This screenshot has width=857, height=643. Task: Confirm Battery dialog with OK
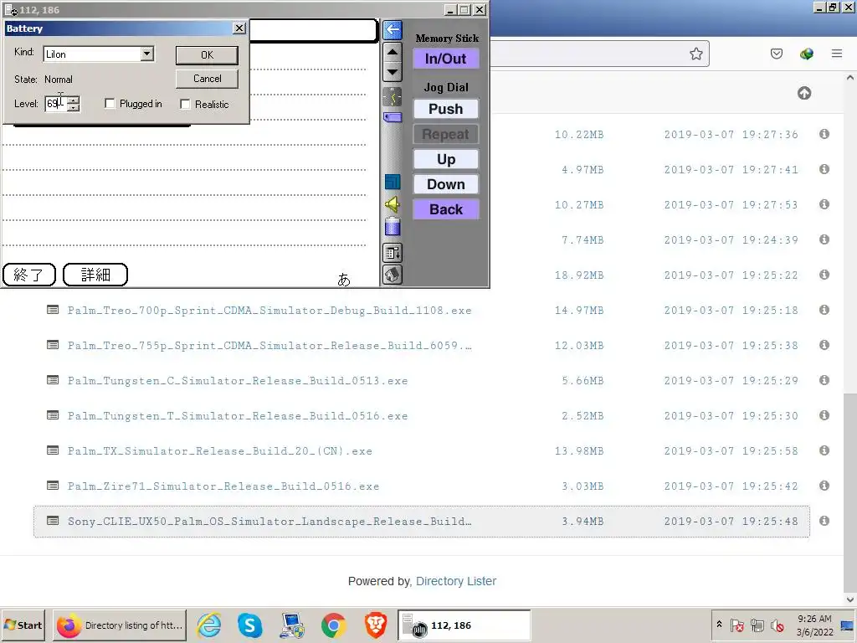coord(207,54)
